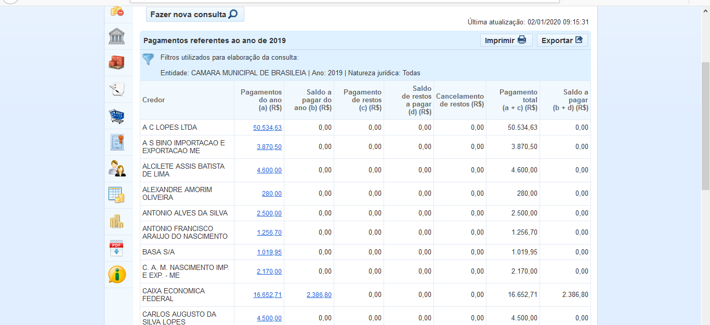This screenshot has height=325, width=710.
Task: Click the certificate with seal sidebar icon
Action: (116, 142)
